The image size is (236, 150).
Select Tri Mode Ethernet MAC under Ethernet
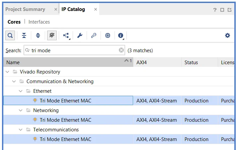coord(65,101)
